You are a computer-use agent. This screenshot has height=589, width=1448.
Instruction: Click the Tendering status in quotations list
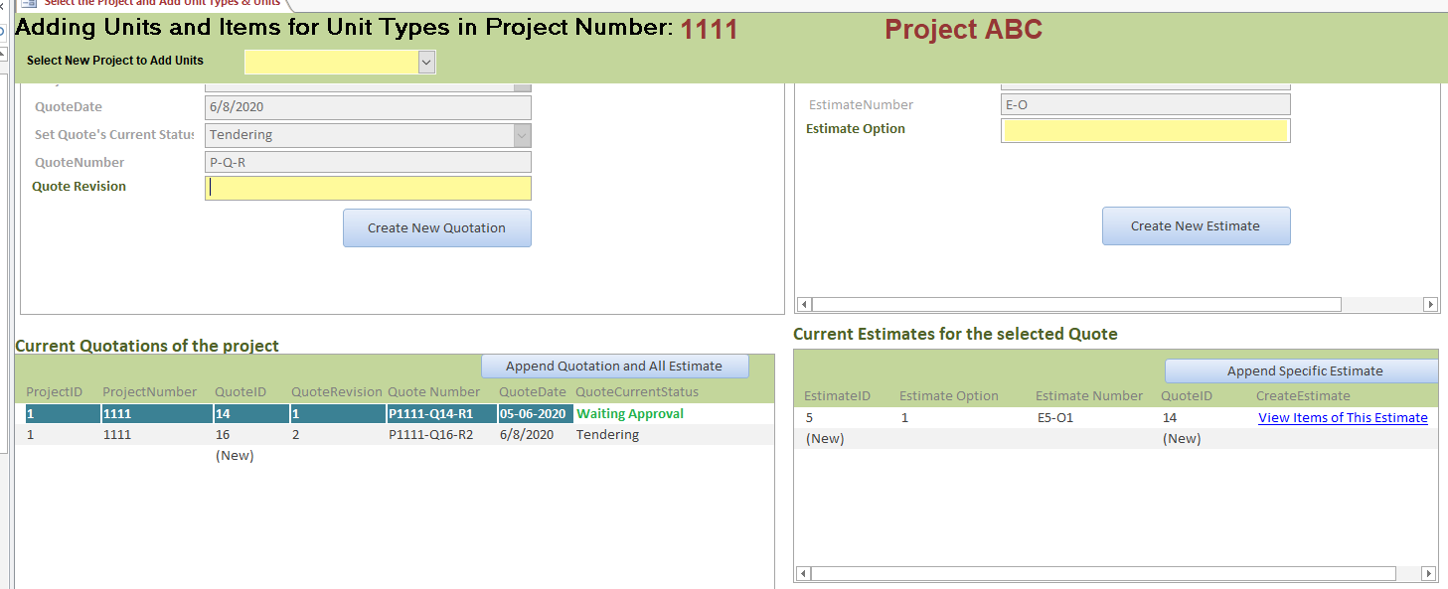click(x=607, y=435)
